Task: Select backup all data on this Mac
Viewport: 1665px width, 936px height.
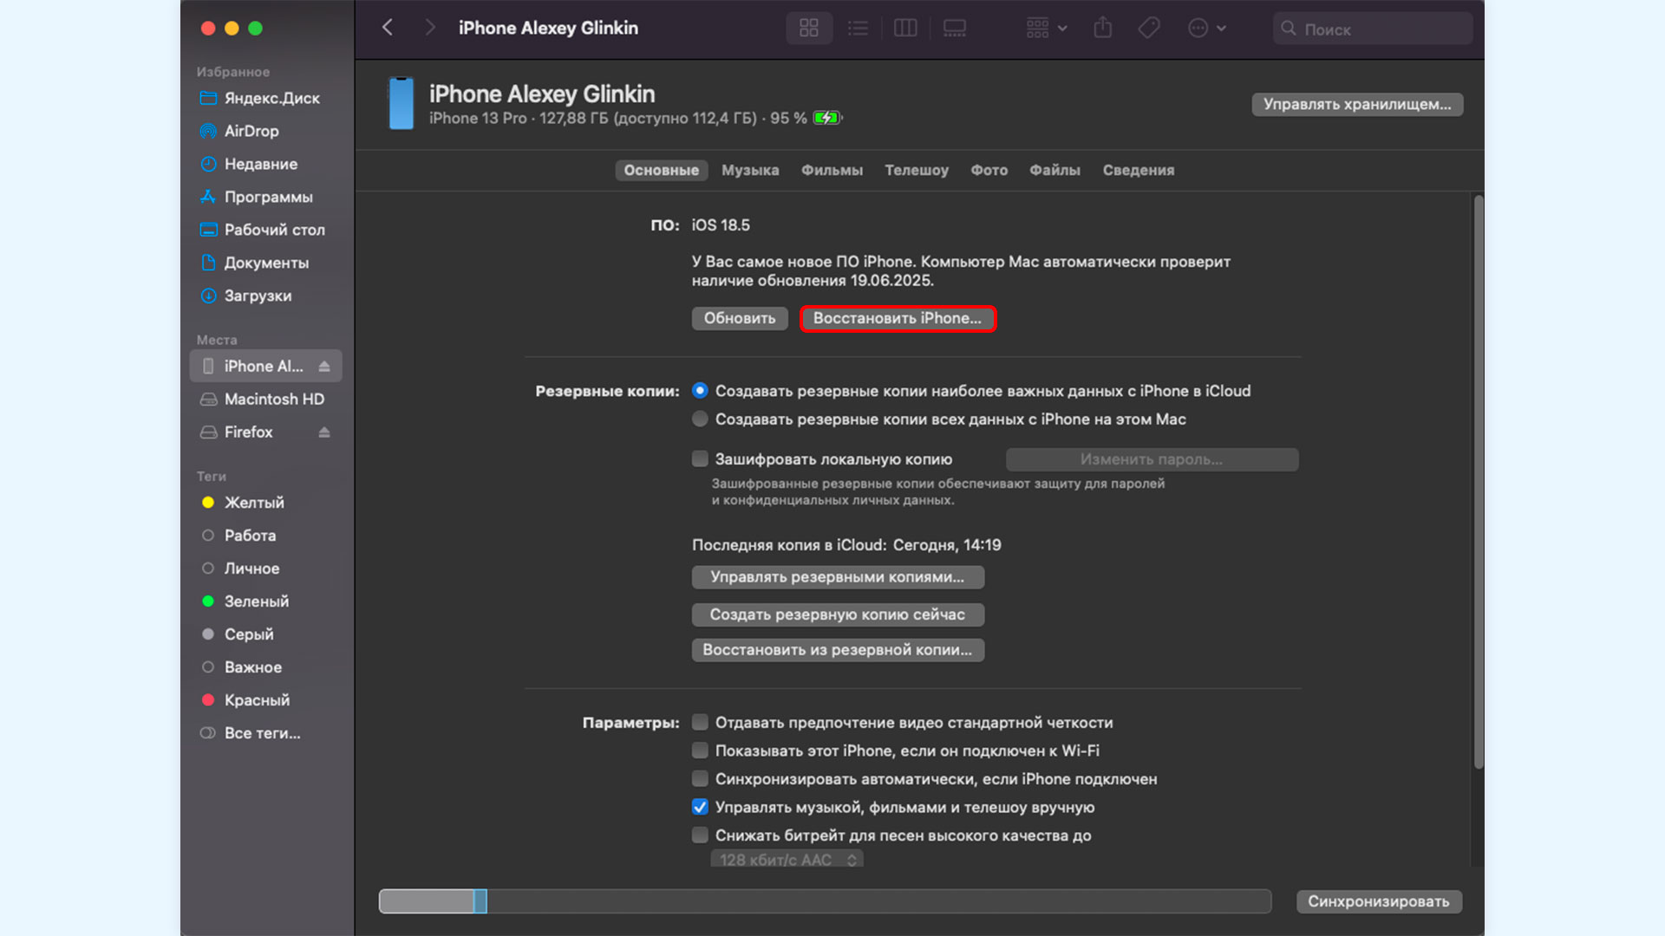Action: tap(700, 419)
